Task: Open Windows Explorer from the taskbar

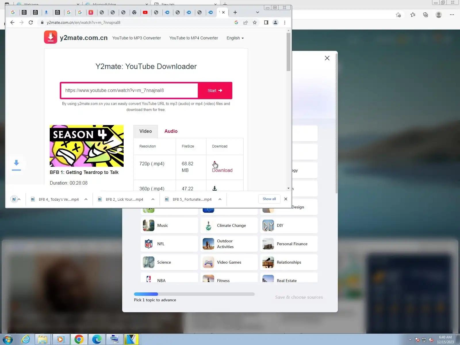Action: pos(43,340)
